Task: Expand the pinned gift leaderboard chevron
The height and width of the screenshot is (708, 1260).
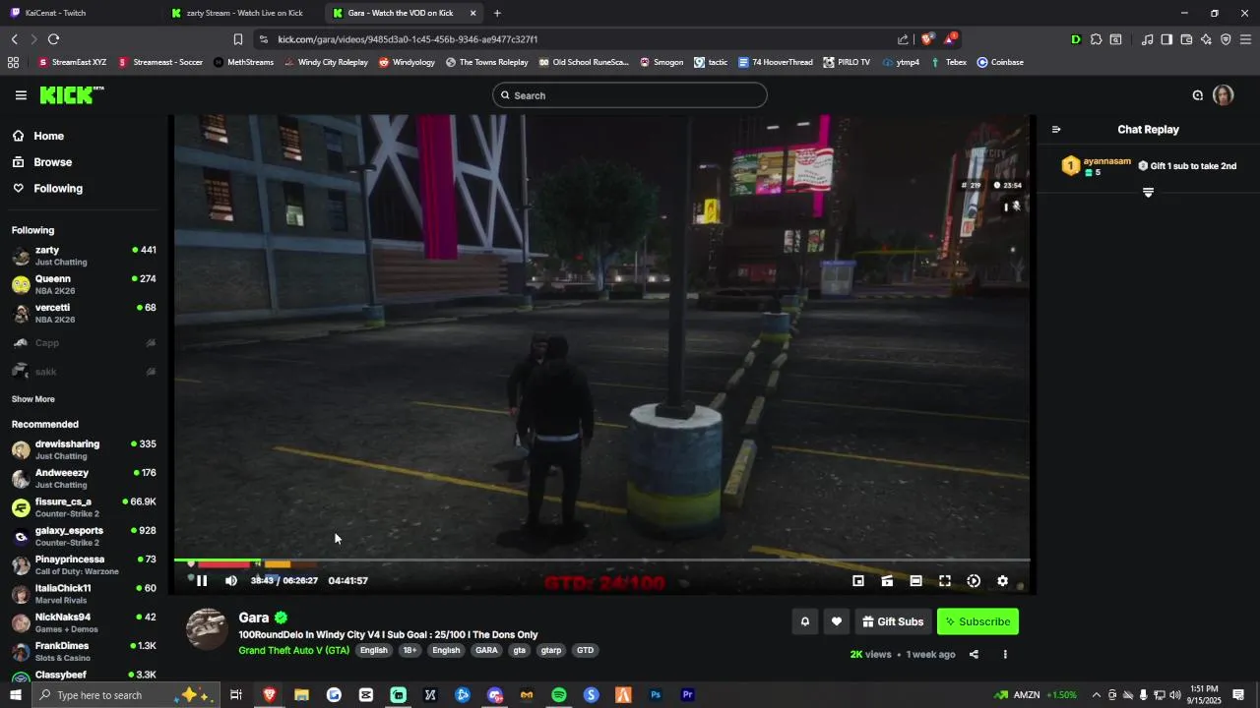Action: pos(1148,193)
